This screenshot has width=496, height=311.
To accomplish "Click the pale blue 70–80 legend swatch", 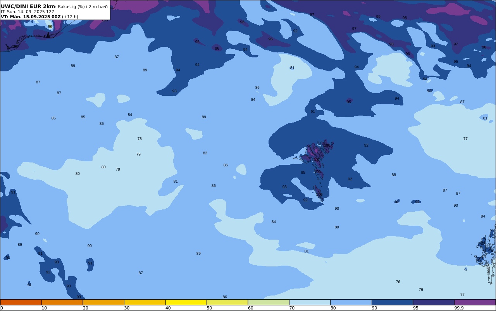I will tap(310, 302).
